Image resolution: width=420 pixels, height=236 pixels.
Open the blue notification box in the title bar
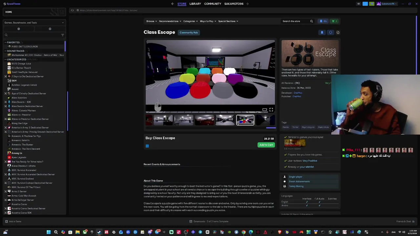(x=365, y=4)
